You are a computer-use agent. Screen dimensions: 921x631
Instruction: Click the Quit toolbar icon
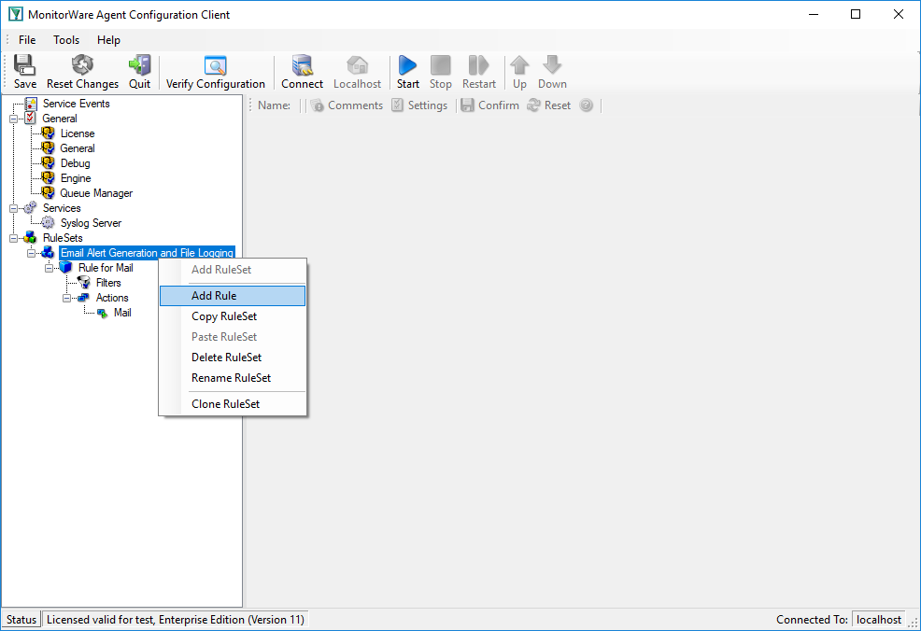[x=140, y=72]
